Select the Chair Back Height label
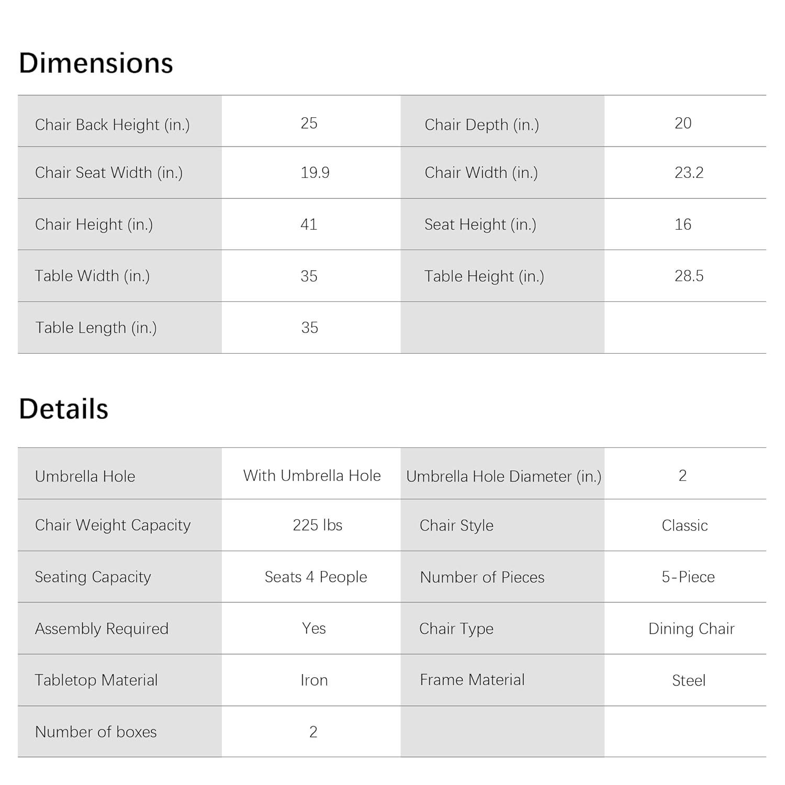 pos(112,125)
